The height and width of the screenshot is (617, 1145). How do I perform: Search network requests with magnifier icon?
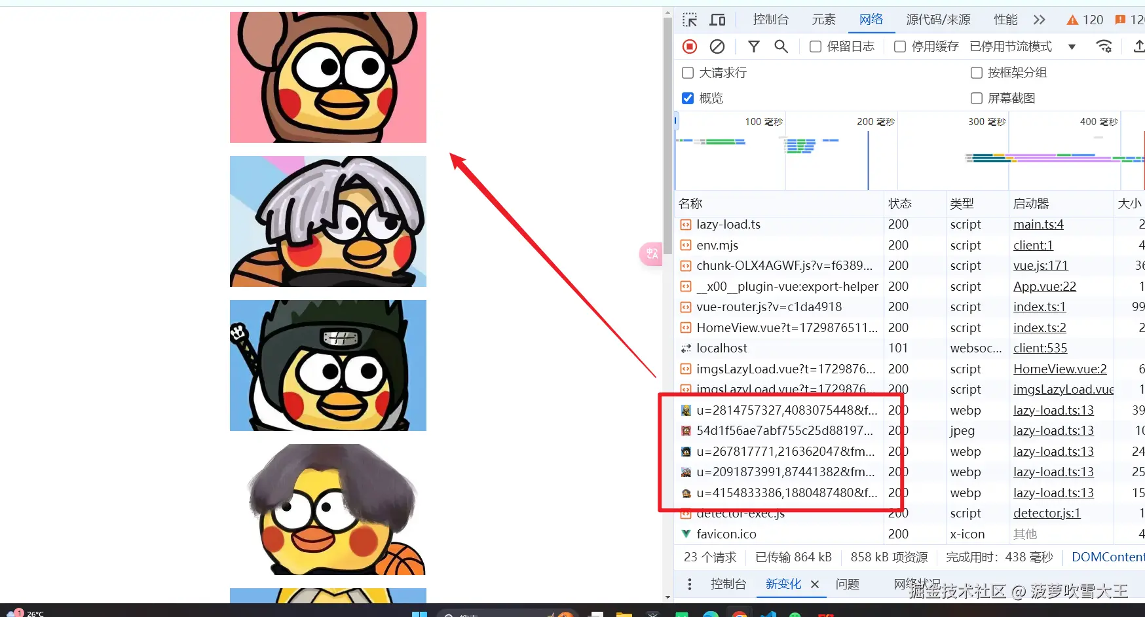click(781, 47)
